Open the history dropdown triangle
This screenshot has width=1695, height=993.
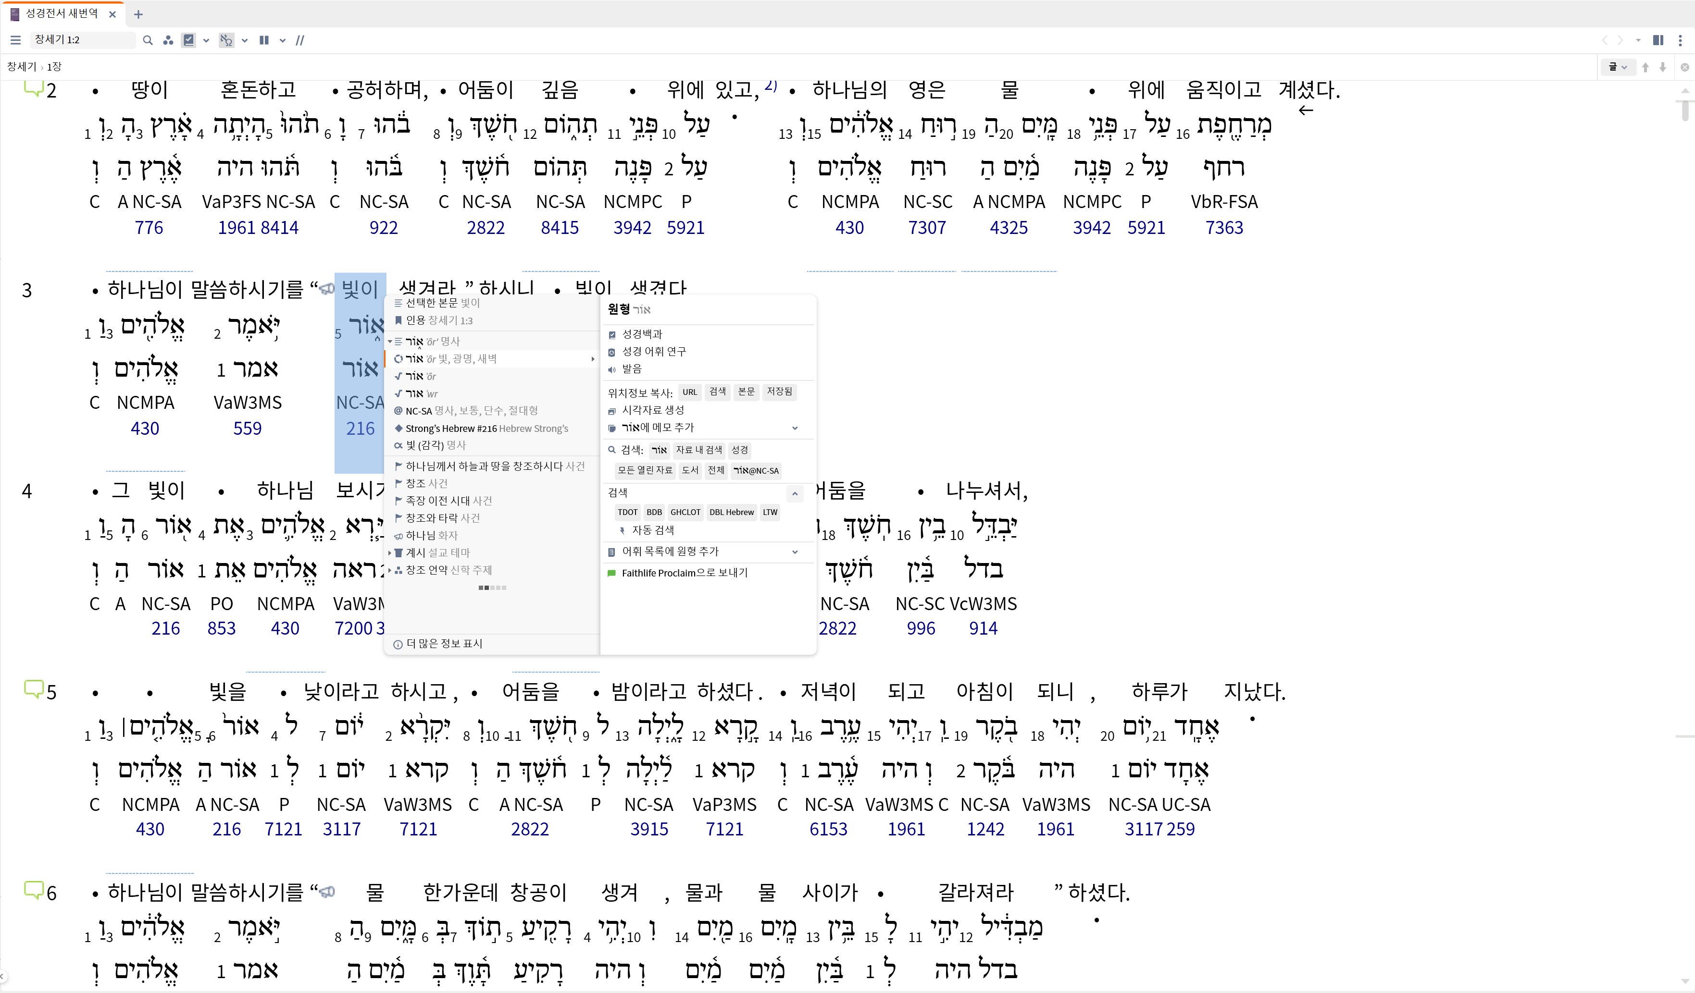pos(1638,40)
